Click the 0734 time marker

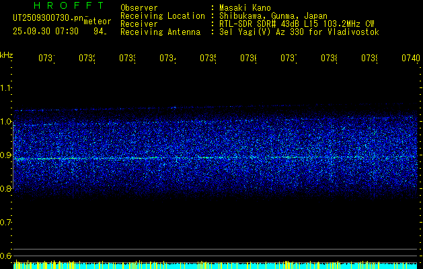click(167, 59)
